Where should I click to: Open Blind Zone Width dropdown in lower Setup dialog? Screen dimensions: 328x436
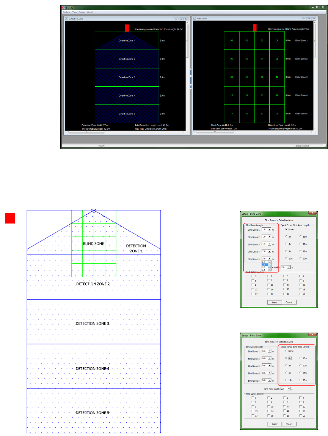pyautogui.click(x=289, y=389)
